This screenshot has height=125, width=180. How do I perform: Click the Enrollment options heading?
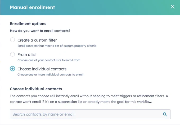pyautogui.click(x=28, y=24)
